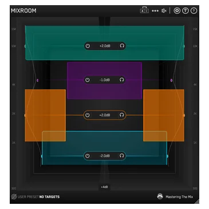Disable the orange +2.0dB band power button
Viewport: 209px width, 209px height.
coord(88,115)
